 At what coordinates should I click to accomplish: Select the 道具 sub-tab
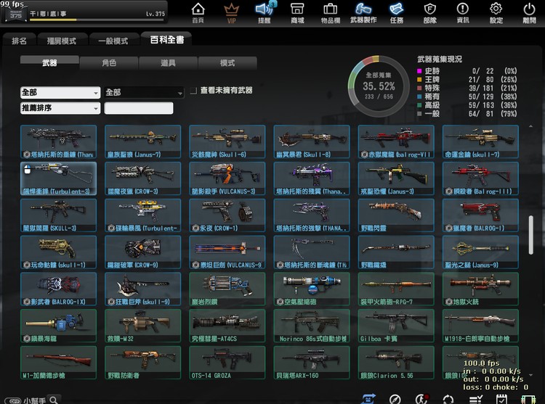tap(169, 63)
